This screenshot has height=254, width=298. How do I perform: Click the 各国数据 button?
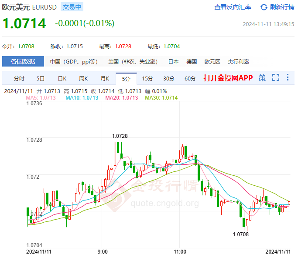pos(23,62)
